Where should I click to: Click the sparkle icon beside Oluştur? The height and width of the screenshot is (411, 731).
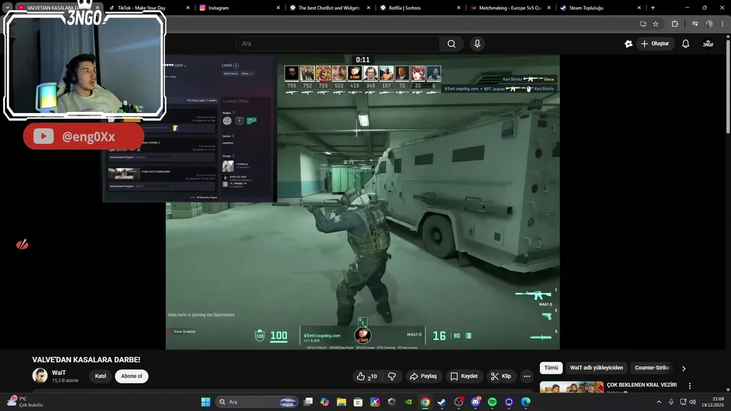click(x=629, y=44)
